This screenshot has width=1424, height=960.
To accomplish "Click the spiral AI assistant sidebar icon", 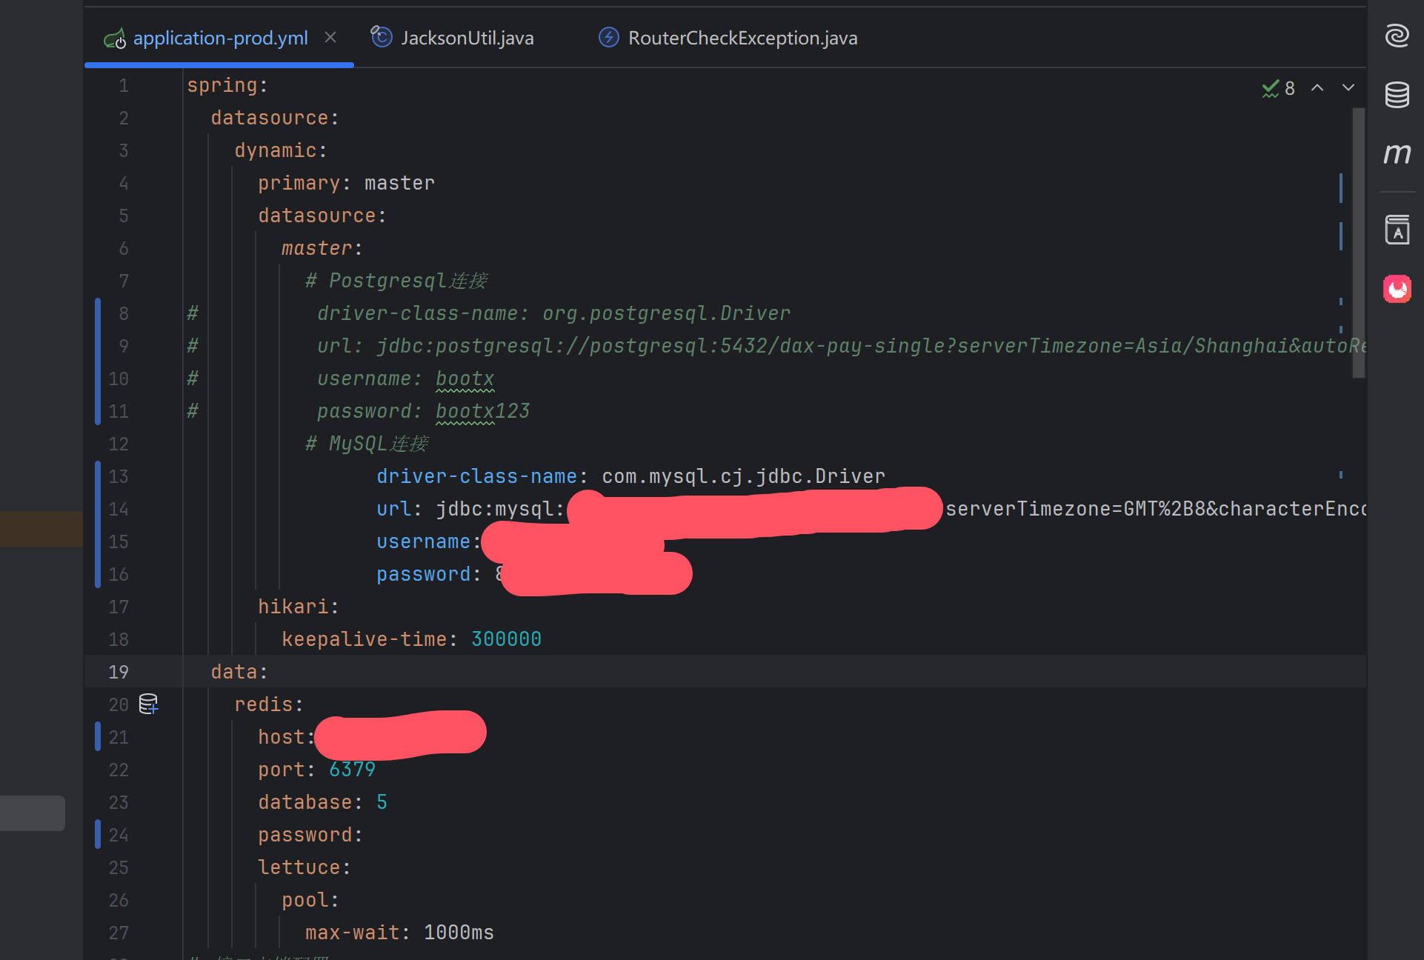I will point(1397,36).
